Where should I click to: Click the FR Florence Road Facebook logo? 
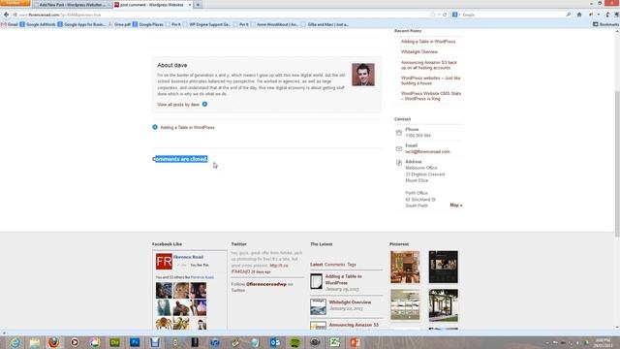pos(164,262)
